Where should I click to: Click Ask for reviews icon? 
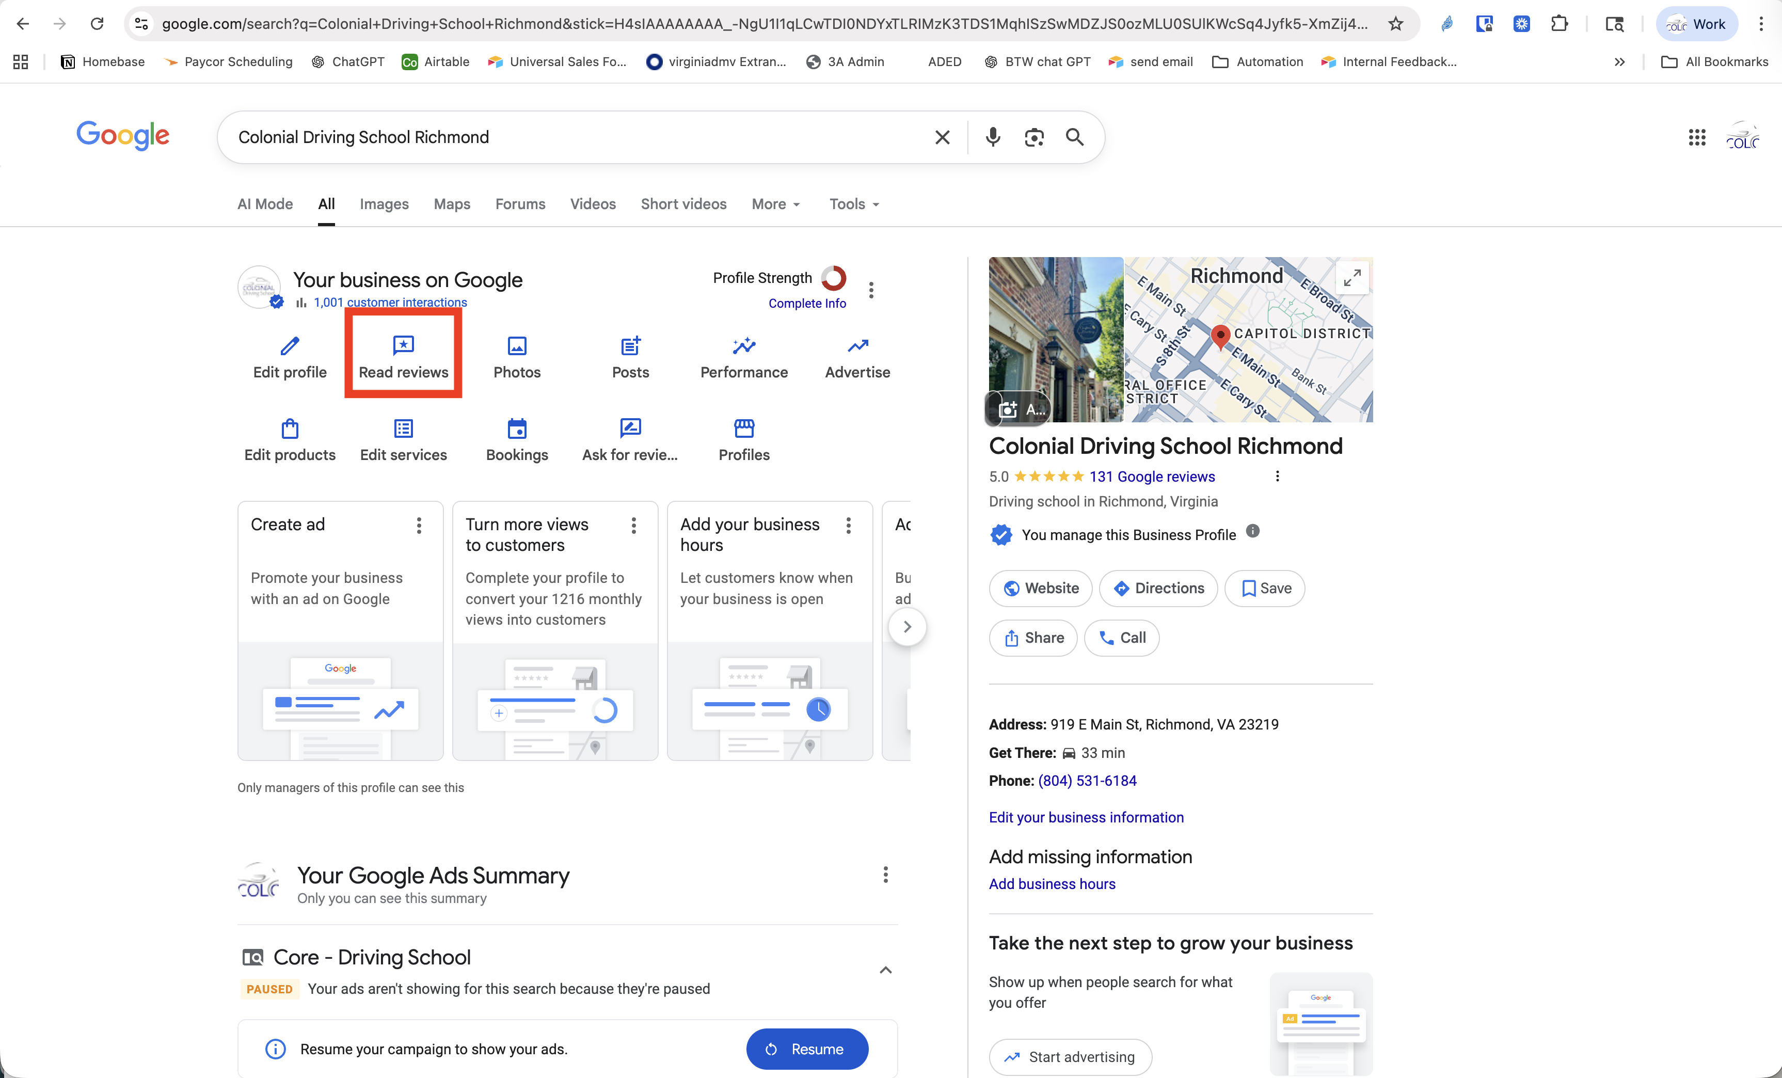(x=631, y=429)
